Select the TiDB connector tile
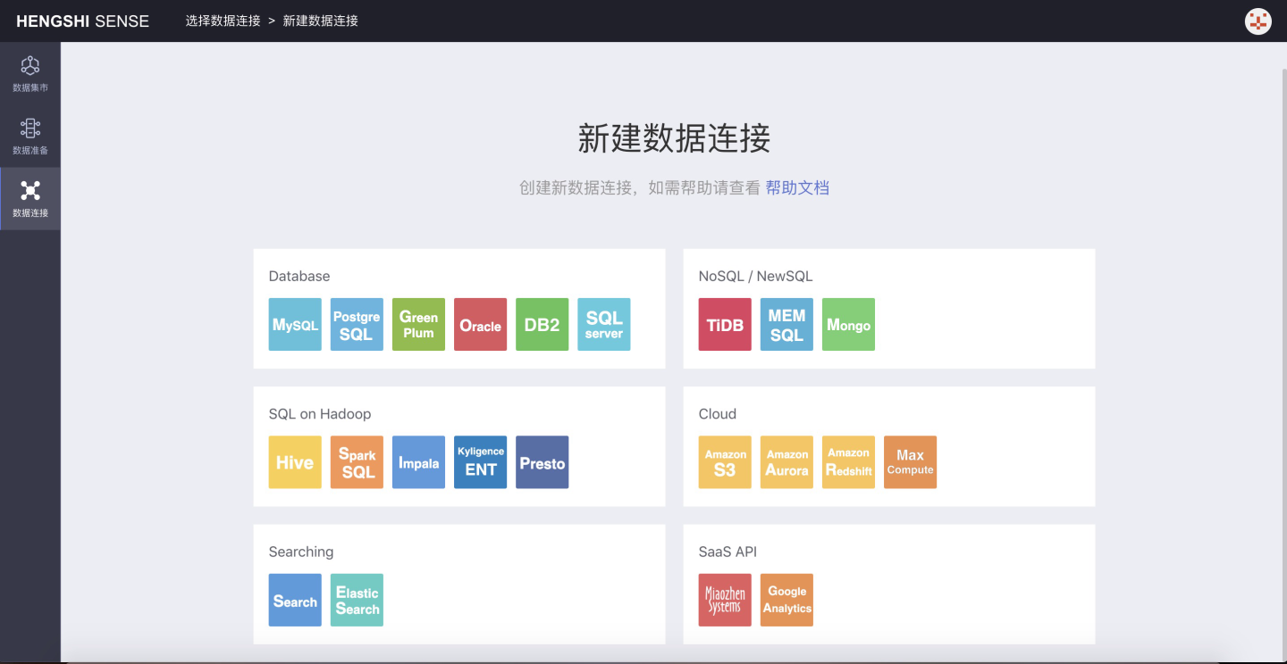 click(x=725, y=325)
